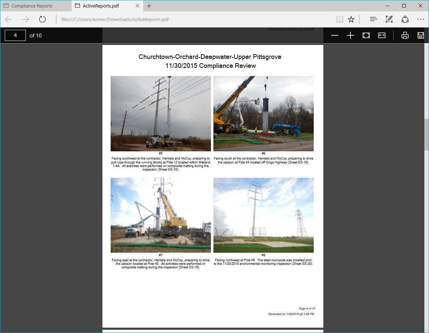Add page to favorites star icon

351,19
